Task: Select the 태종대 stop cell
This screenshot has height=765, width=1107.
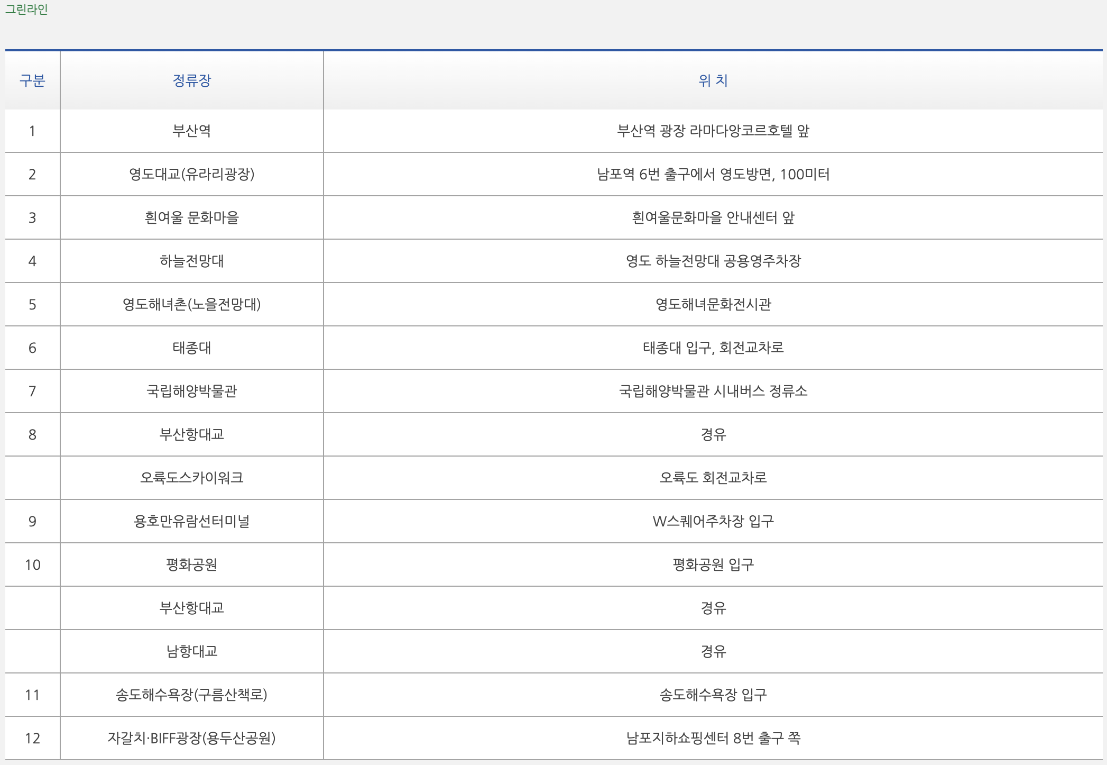Action: click(191, 348)
